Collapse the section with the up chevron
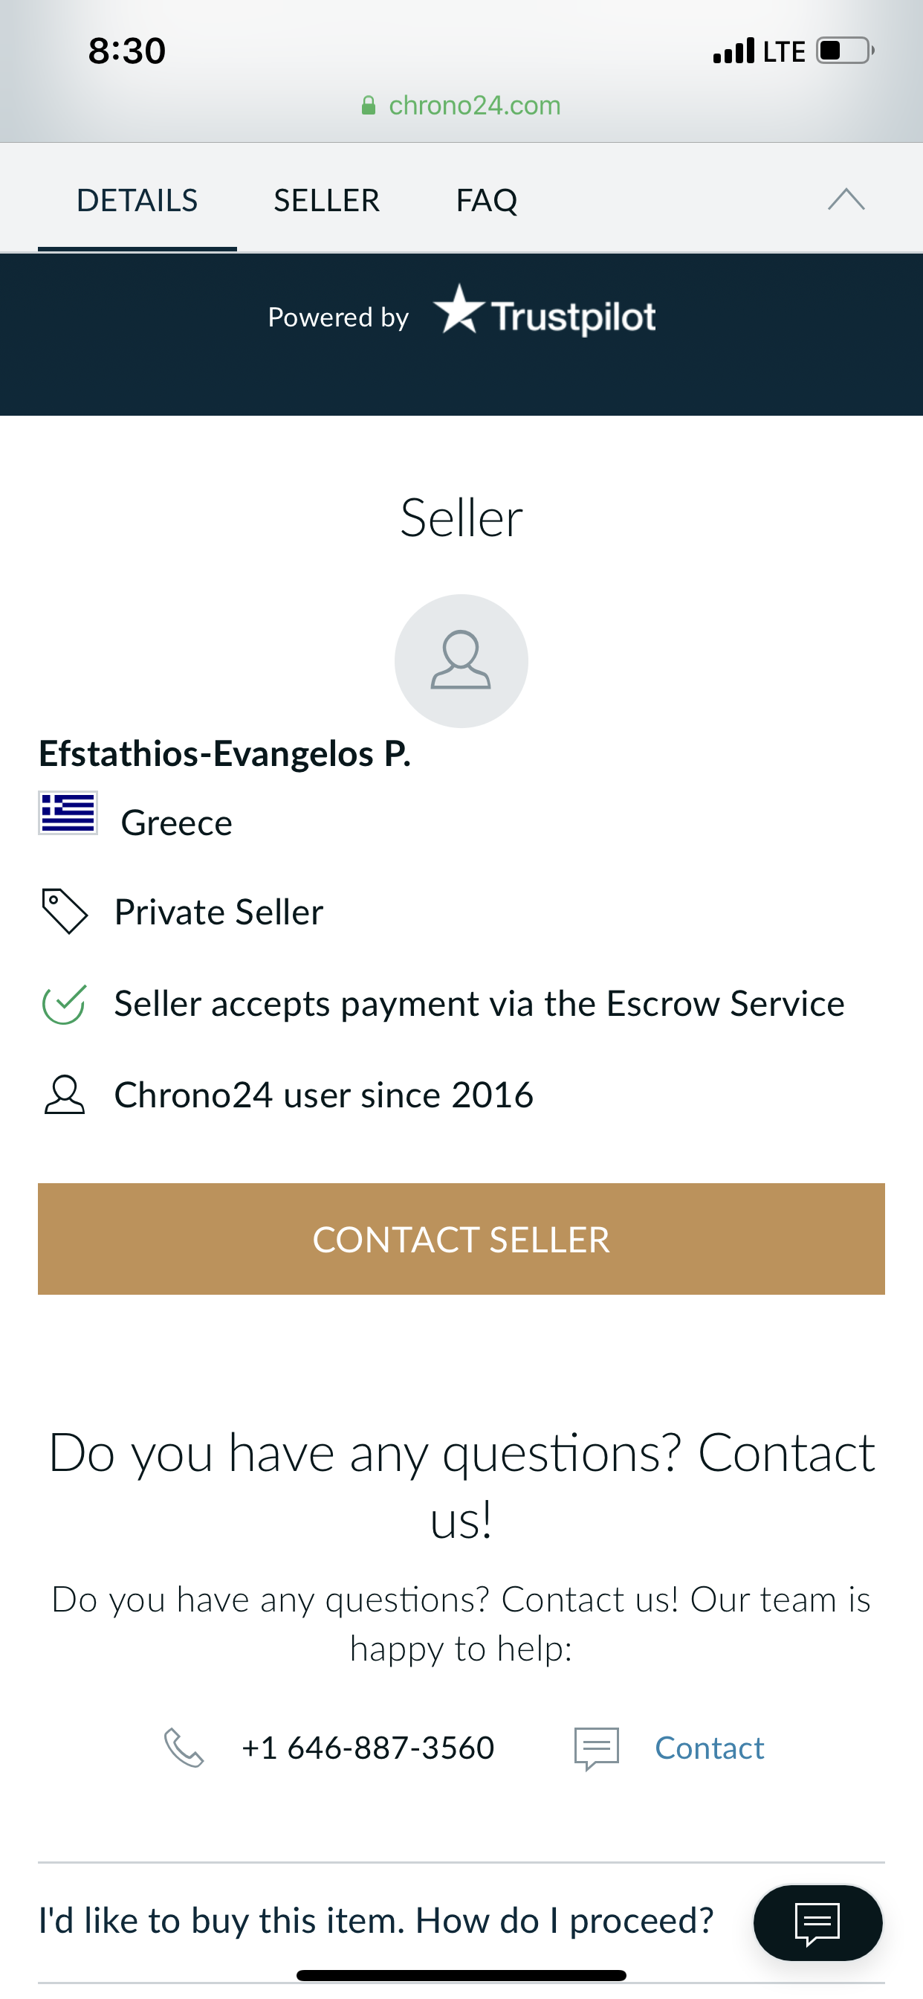This screenshot has height=1999, width=923. [x=846, y=200]
